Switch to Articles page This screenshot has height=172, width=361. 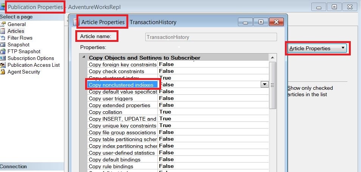tap(16, 31)
